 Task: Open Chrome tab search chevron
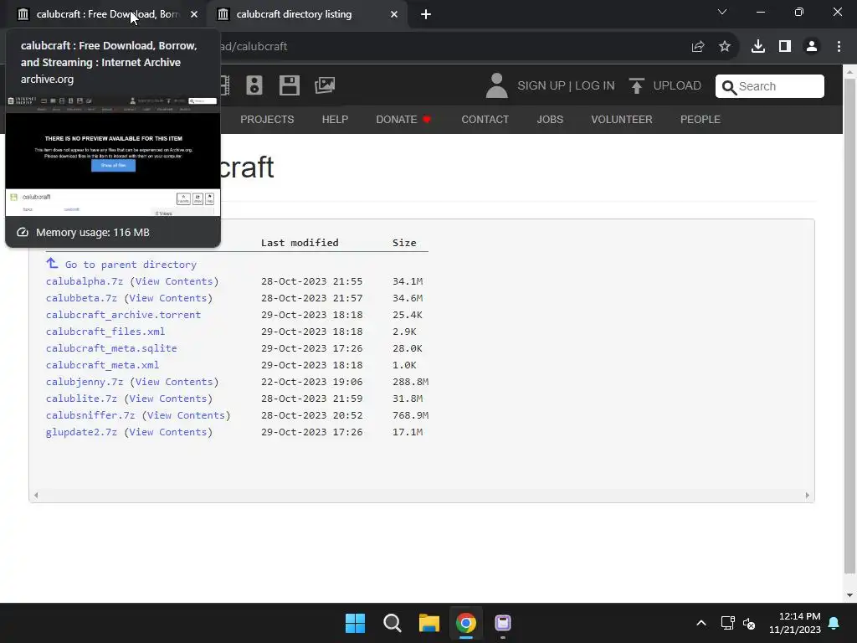[722, 12]
